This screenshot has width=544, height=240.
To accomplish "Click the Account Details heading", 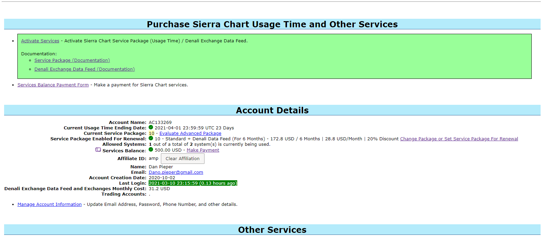I will 272,110.
